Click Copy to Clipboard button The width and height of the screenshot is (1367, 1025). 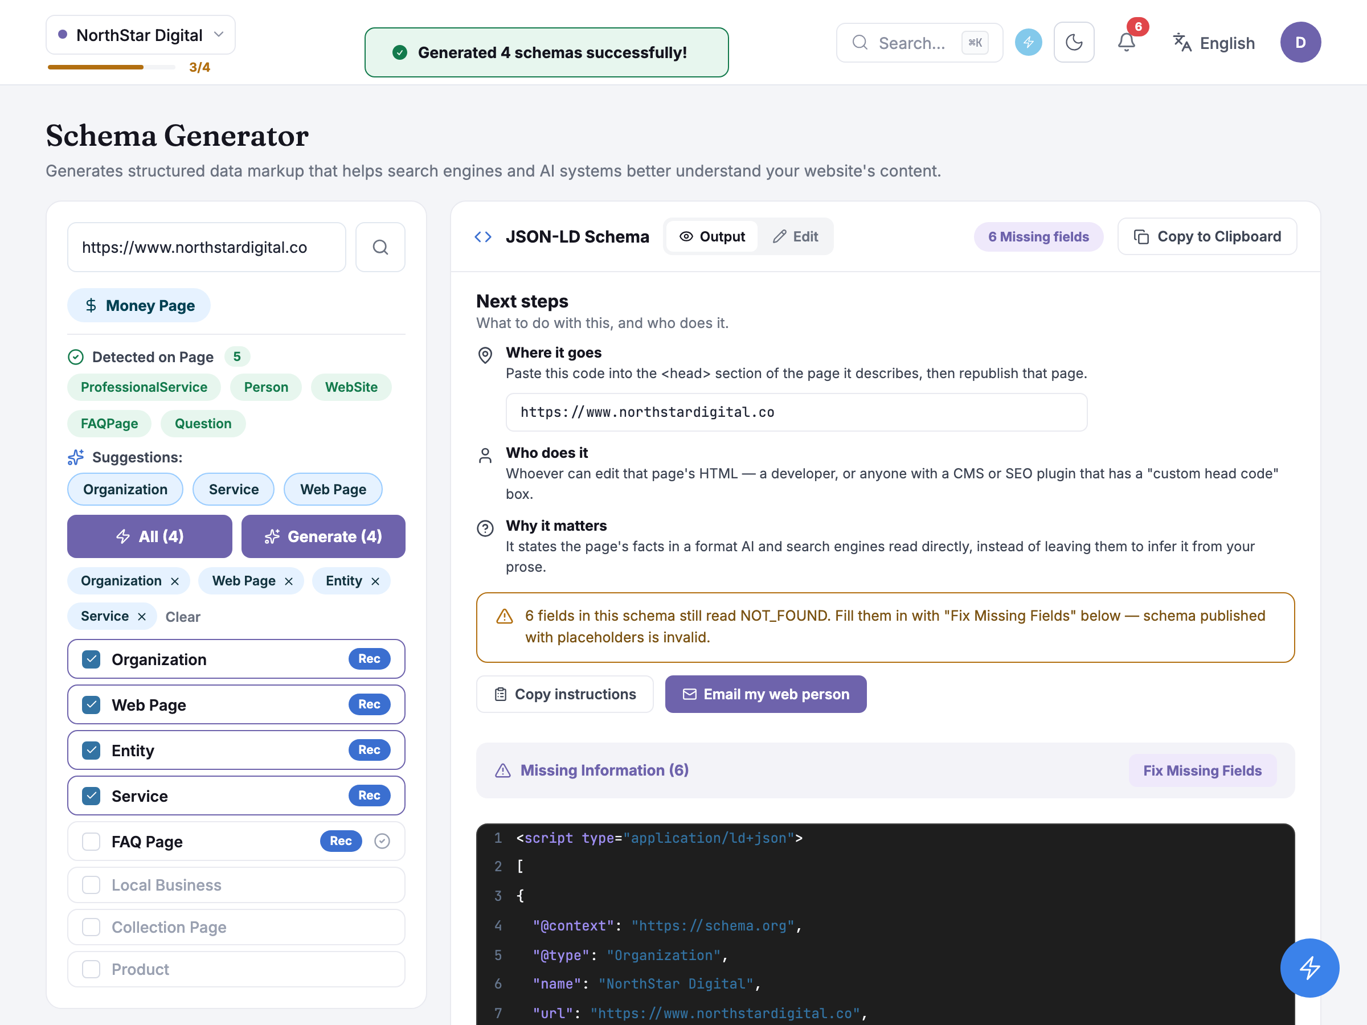(1207, 237)
